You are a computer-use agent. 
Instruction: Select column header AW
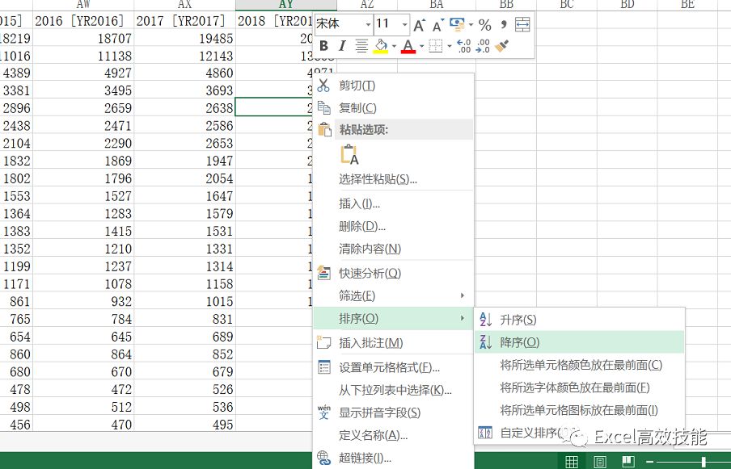coord(83,5)
